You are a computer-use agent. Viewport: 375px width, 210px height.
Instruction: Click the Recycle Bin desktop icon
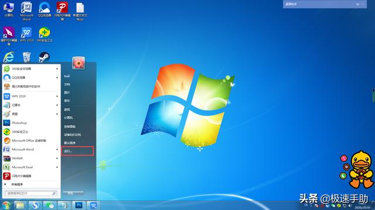[x=26, y=57]
